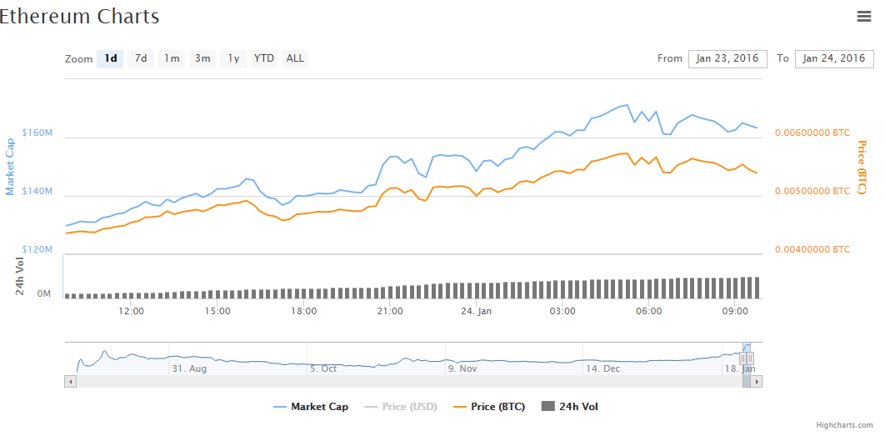Image resolution: width=885 pixels, height=436 pixels.
Task: Choose the YTD zoom option
Action: coord(264,58)
